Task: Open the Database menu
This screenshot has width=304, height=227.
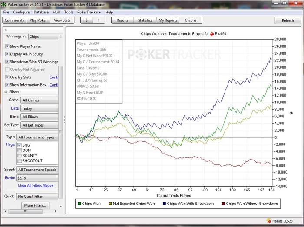Action: (x=41, y=12)
